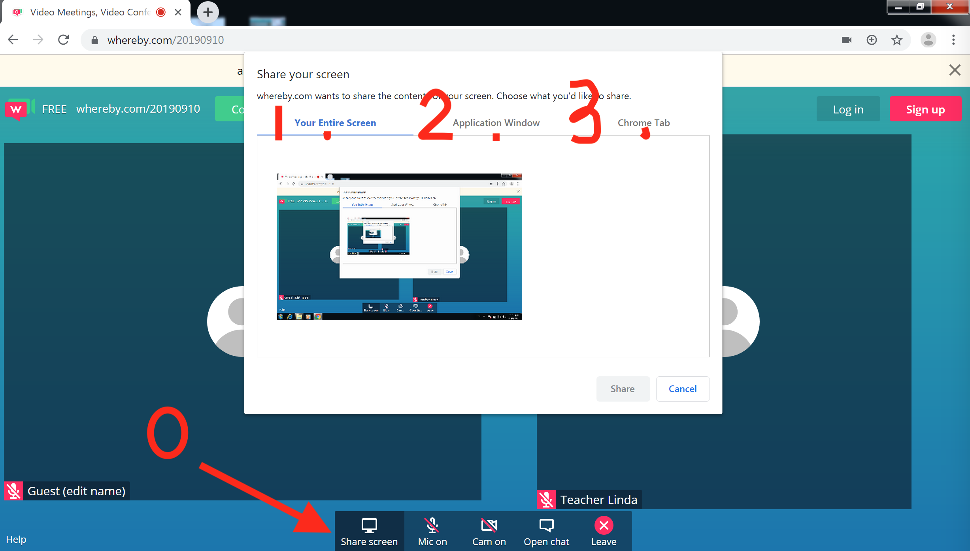
Task: Toggle the Cam on camera button
Action: click(489, 525)
